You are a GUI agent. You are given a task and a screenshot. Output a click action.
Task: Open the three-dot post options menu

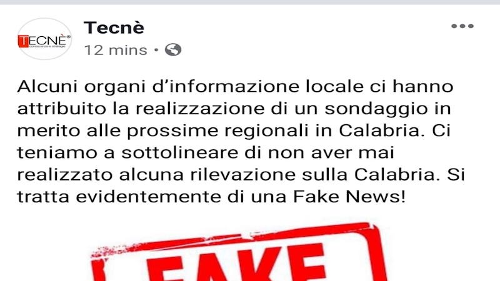(x=462, y=26)
